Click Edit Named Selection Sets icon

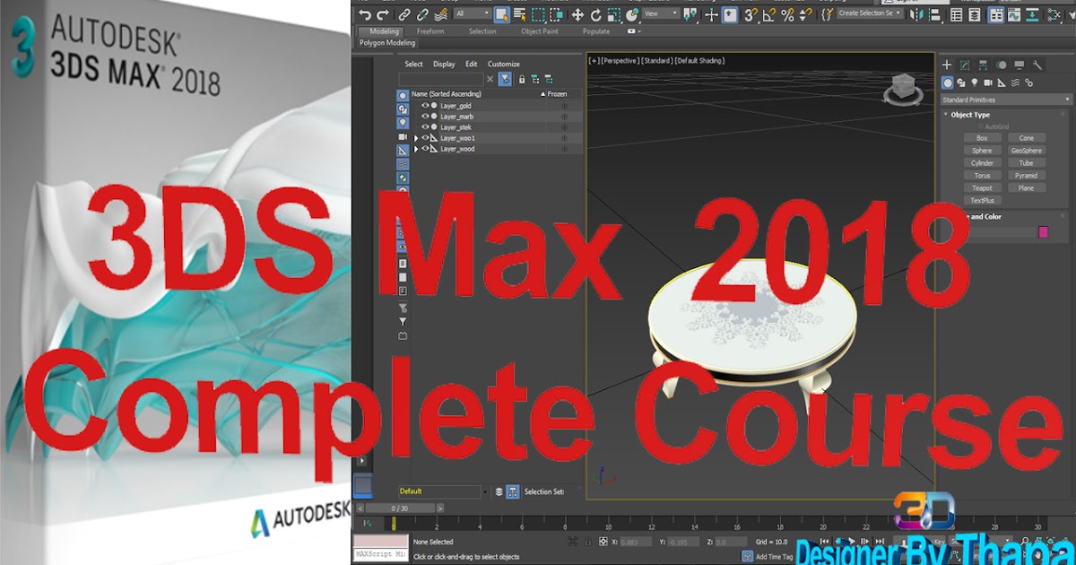coord(827,14)
